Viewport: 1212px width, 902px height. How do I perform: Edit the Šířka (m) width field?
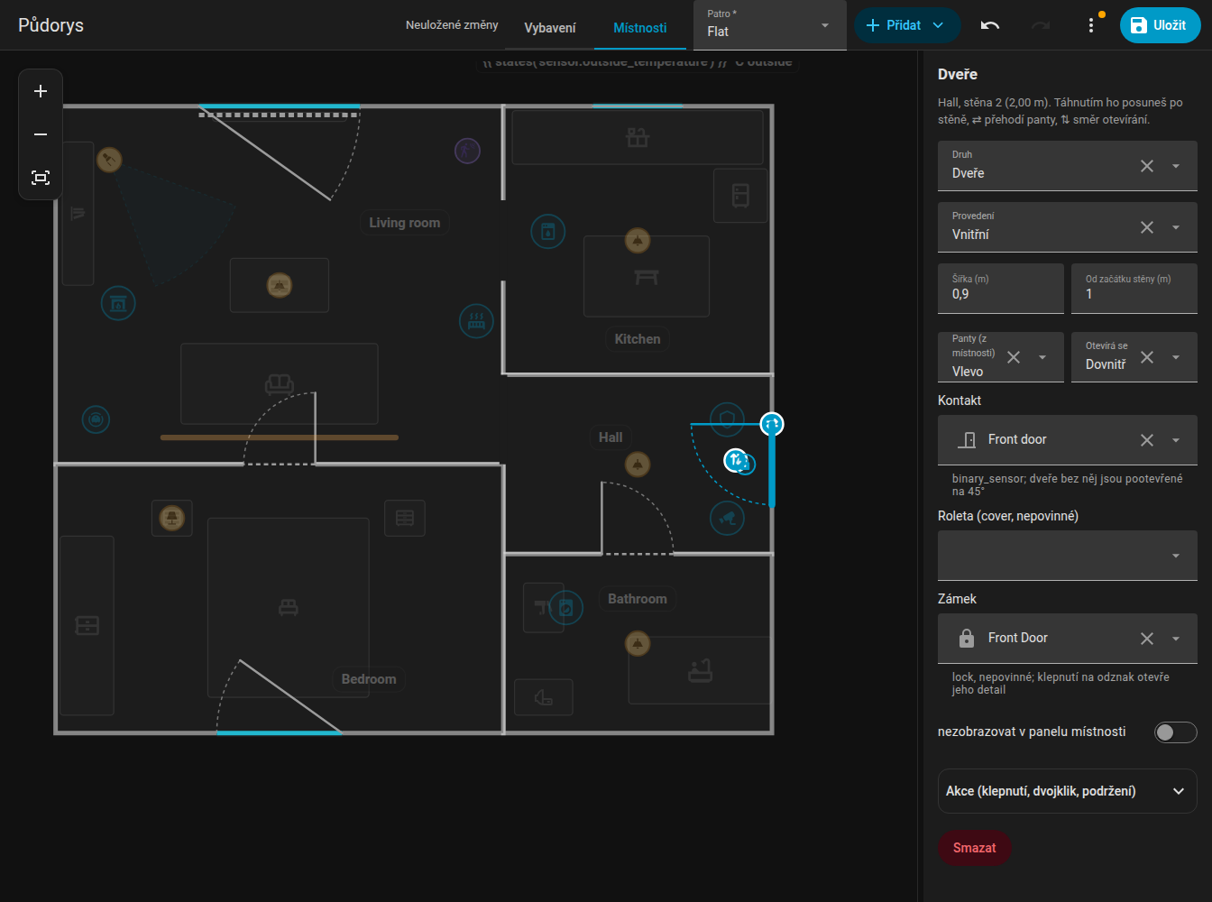[x=1001, y=289]
